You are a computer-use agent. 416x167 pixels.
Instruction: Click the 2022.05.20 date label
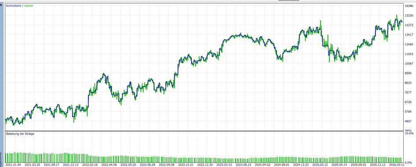pyautogui.click(x=128, y=165)
